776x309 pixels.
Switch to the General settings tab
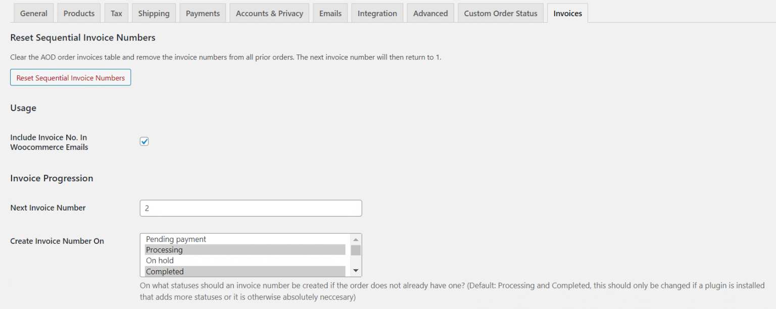click(x=33, y=13)
